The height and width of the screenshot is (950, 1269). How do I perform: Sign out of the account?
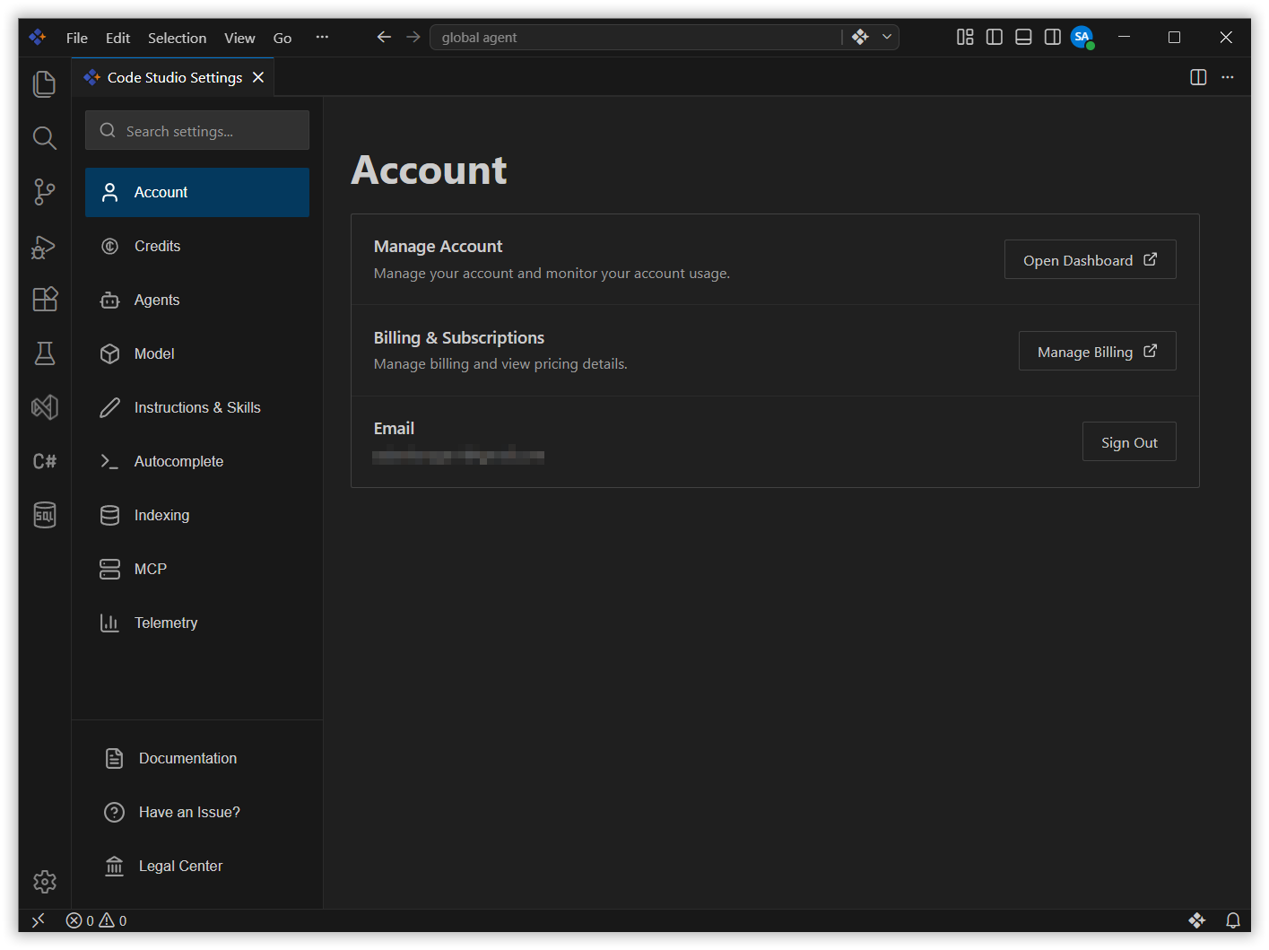(x=1129, y=442)
